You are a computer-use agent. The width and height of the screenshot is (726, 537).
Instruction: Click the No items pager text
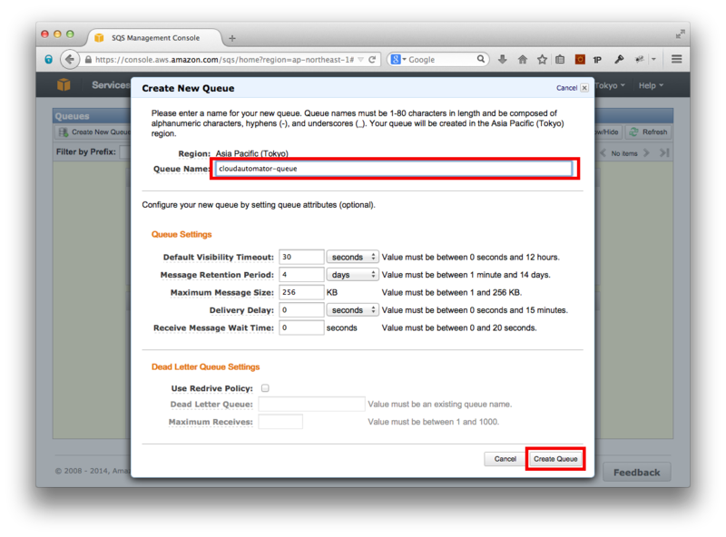(624, 153)
